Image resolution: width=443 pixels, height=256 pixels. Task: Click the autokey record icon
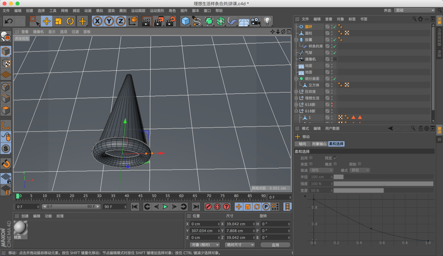[217, 207]
